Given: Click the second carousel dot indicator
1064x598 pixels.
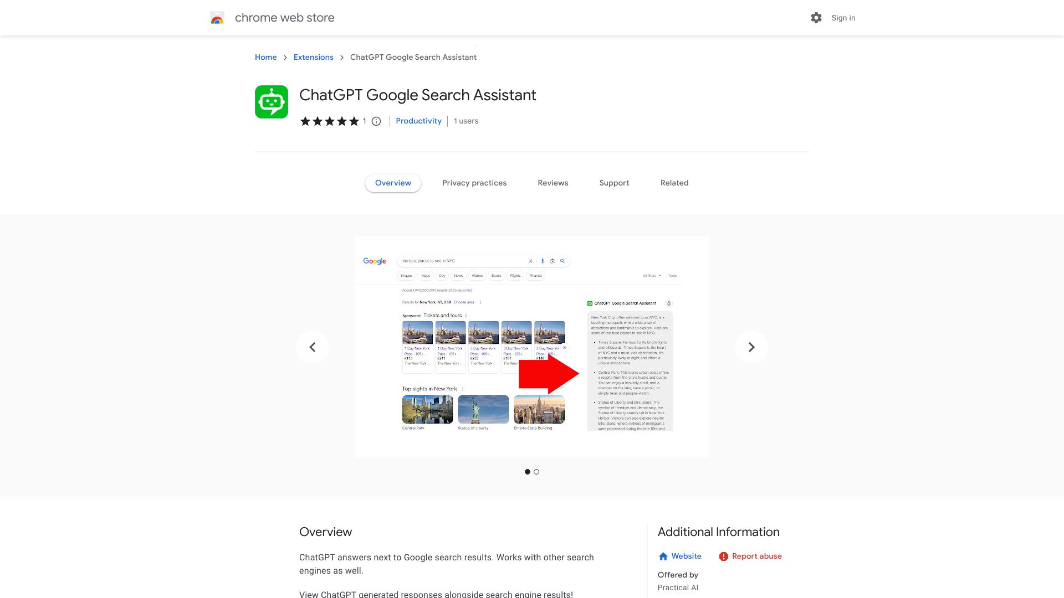Looking at the screenshot, I should [536, 471].
